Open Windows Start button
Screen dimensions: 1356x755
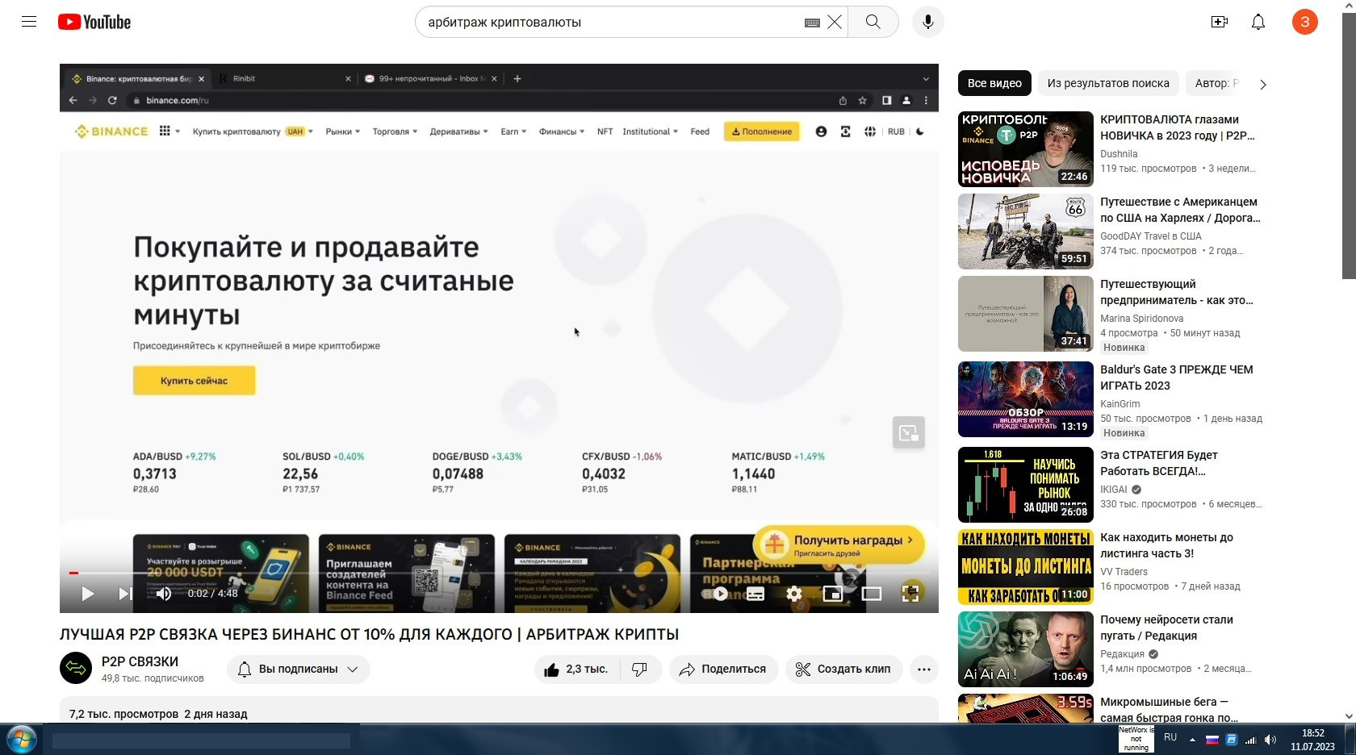(x=21, y=739)
